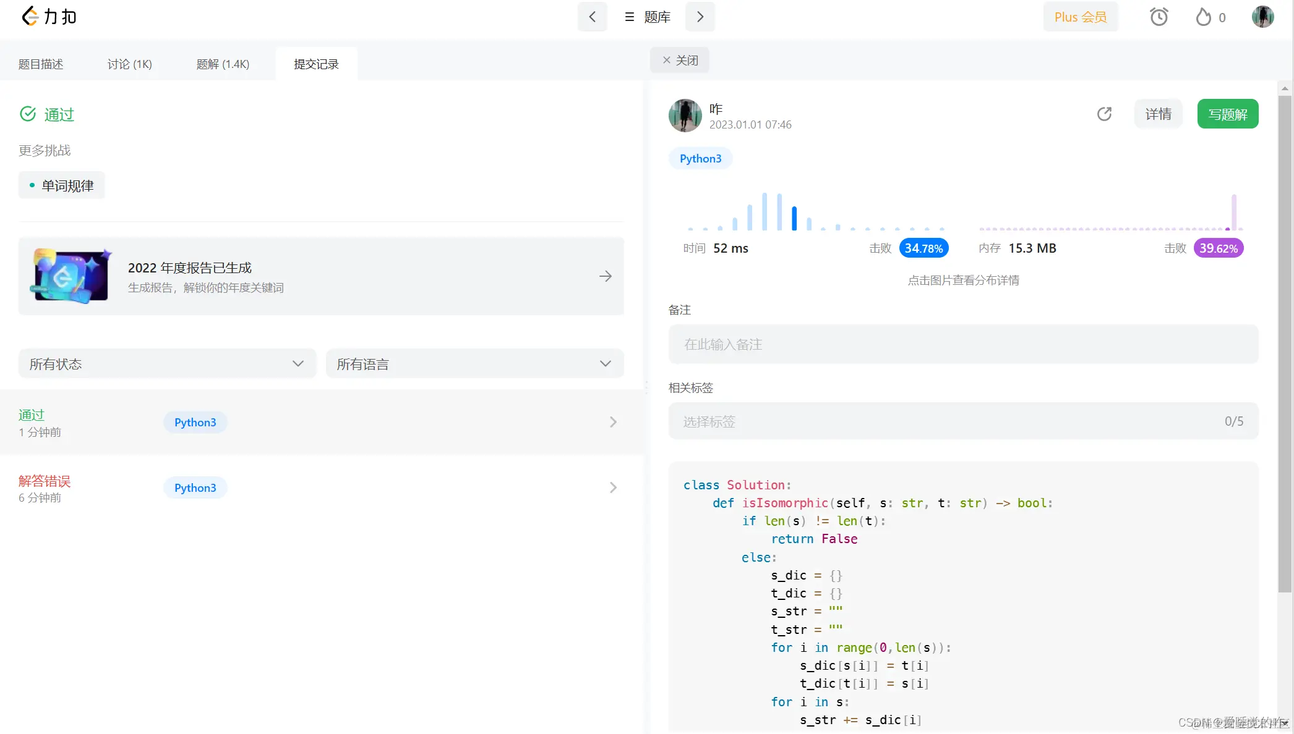Open 2022 年度报告 banner

pos(321,276)
